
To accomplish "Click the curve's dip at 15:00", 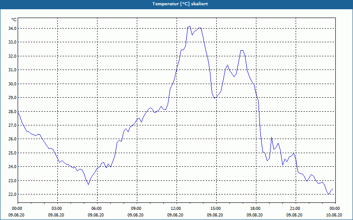I will [x=214, y=98].
